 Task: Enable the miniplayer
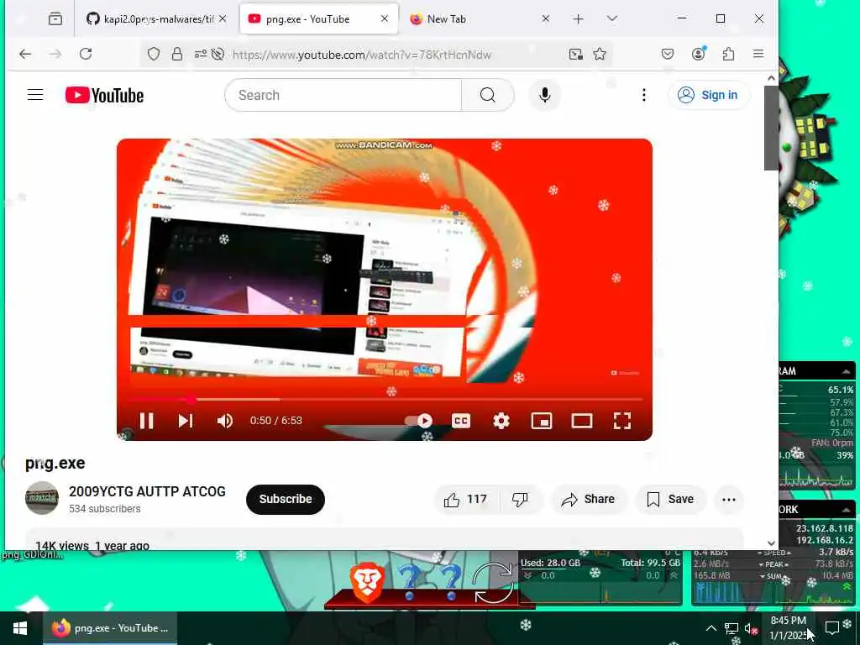pyautogui.click(x=542, y=421)
